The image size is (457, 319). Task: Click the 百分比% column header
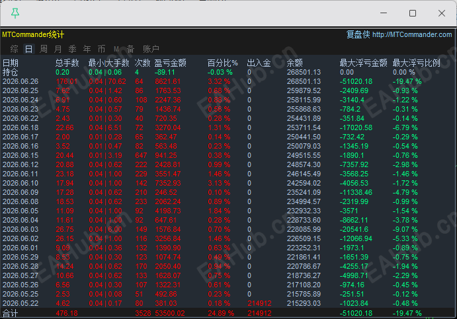point(223,63)
